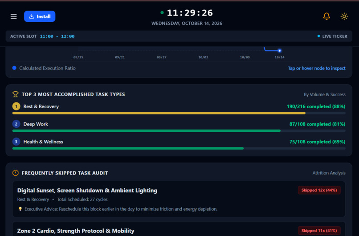Select the Deep Work task type
Screen dimensions: 359x236
coord(36,124)
